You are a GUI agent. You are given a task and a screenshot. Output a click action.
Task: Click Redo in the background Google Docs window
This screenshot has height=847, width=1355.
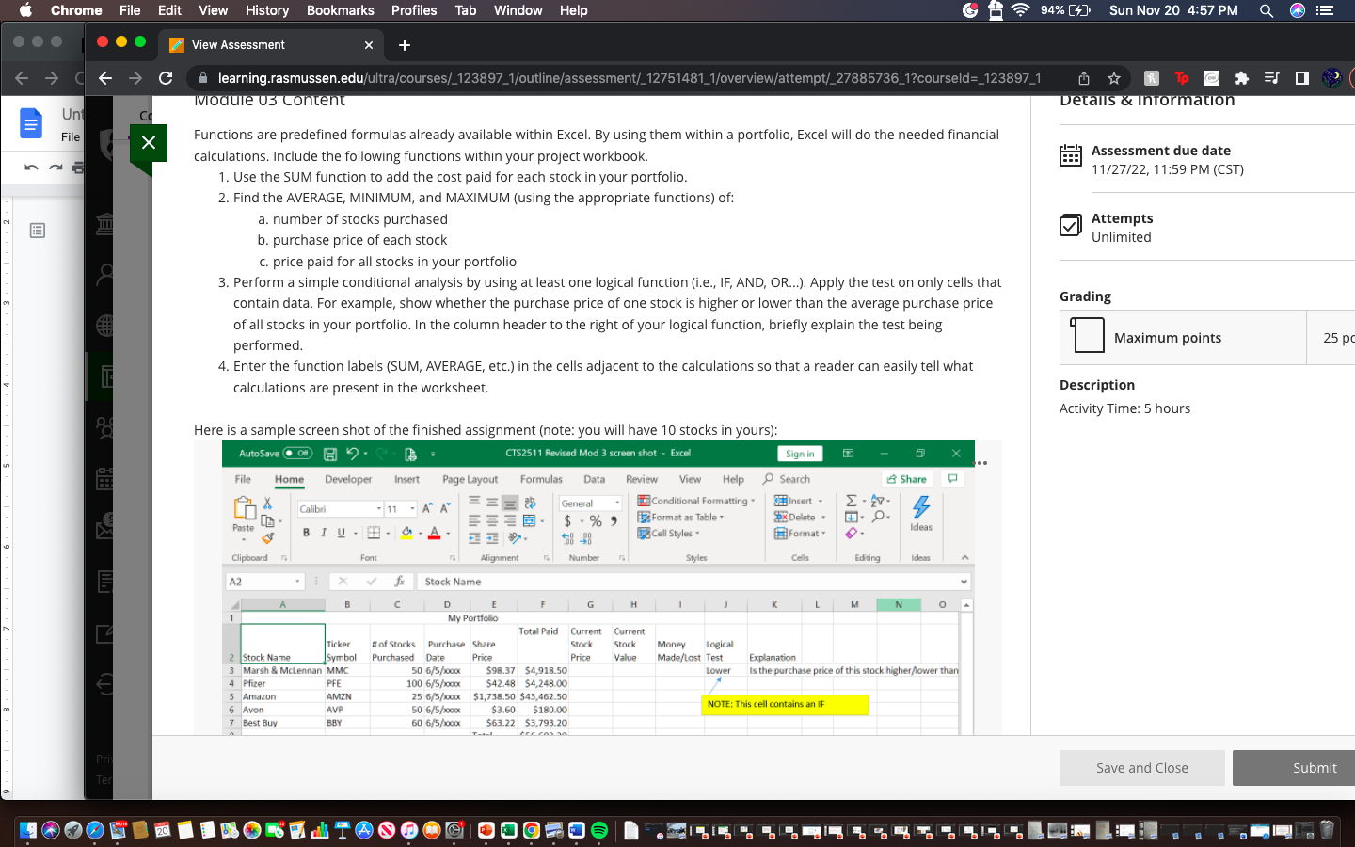pyautogui.click(x=56, y=168)
